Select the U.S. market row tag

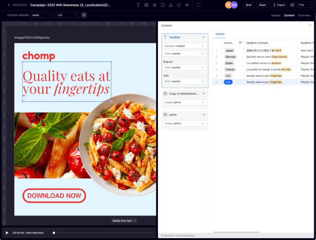click(228, 82)
